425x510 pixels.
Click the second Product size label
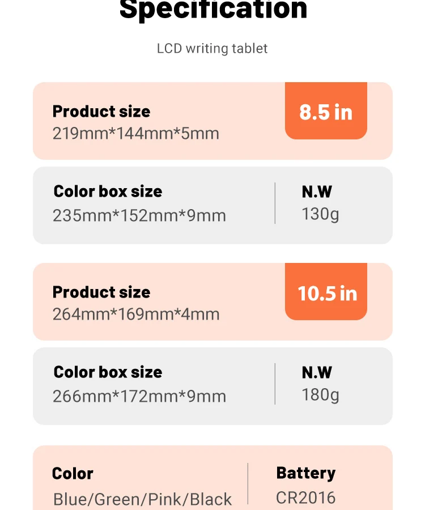(x=101, y=292)
